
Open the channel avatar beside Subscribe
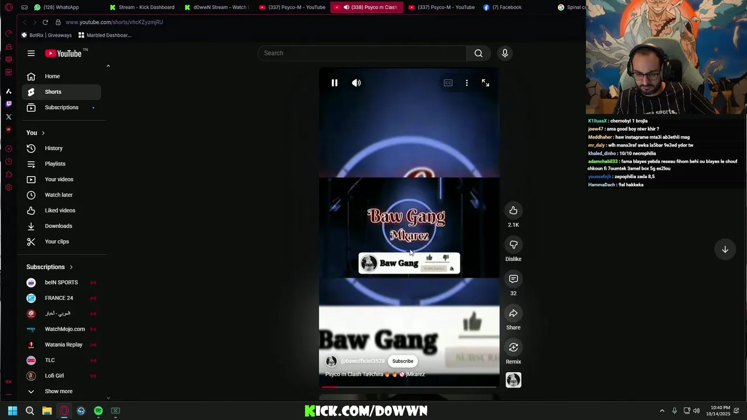click(x=331, y=362)
